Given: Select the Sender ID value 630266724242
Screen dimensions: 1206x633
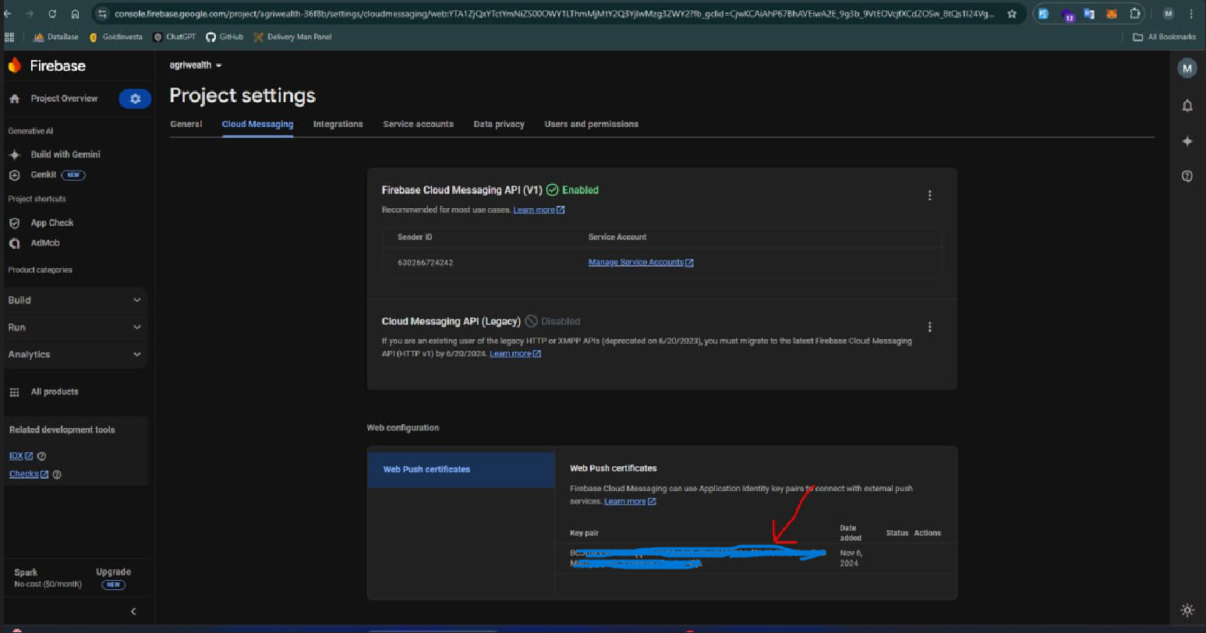Looking at the screenshot, I should pyautogui.click(x=425, y=263).
